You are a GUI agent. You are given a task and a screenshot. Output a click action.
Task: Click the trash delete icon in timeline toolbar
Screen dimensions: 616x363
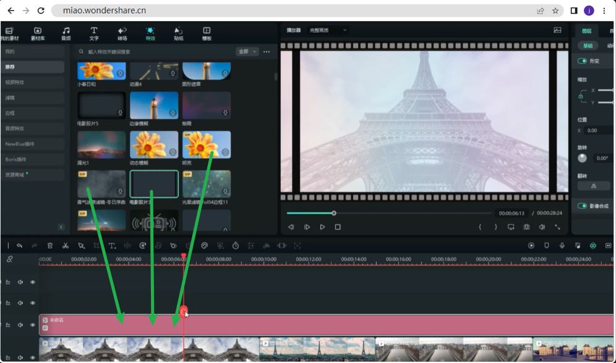[x=50, y=246]
